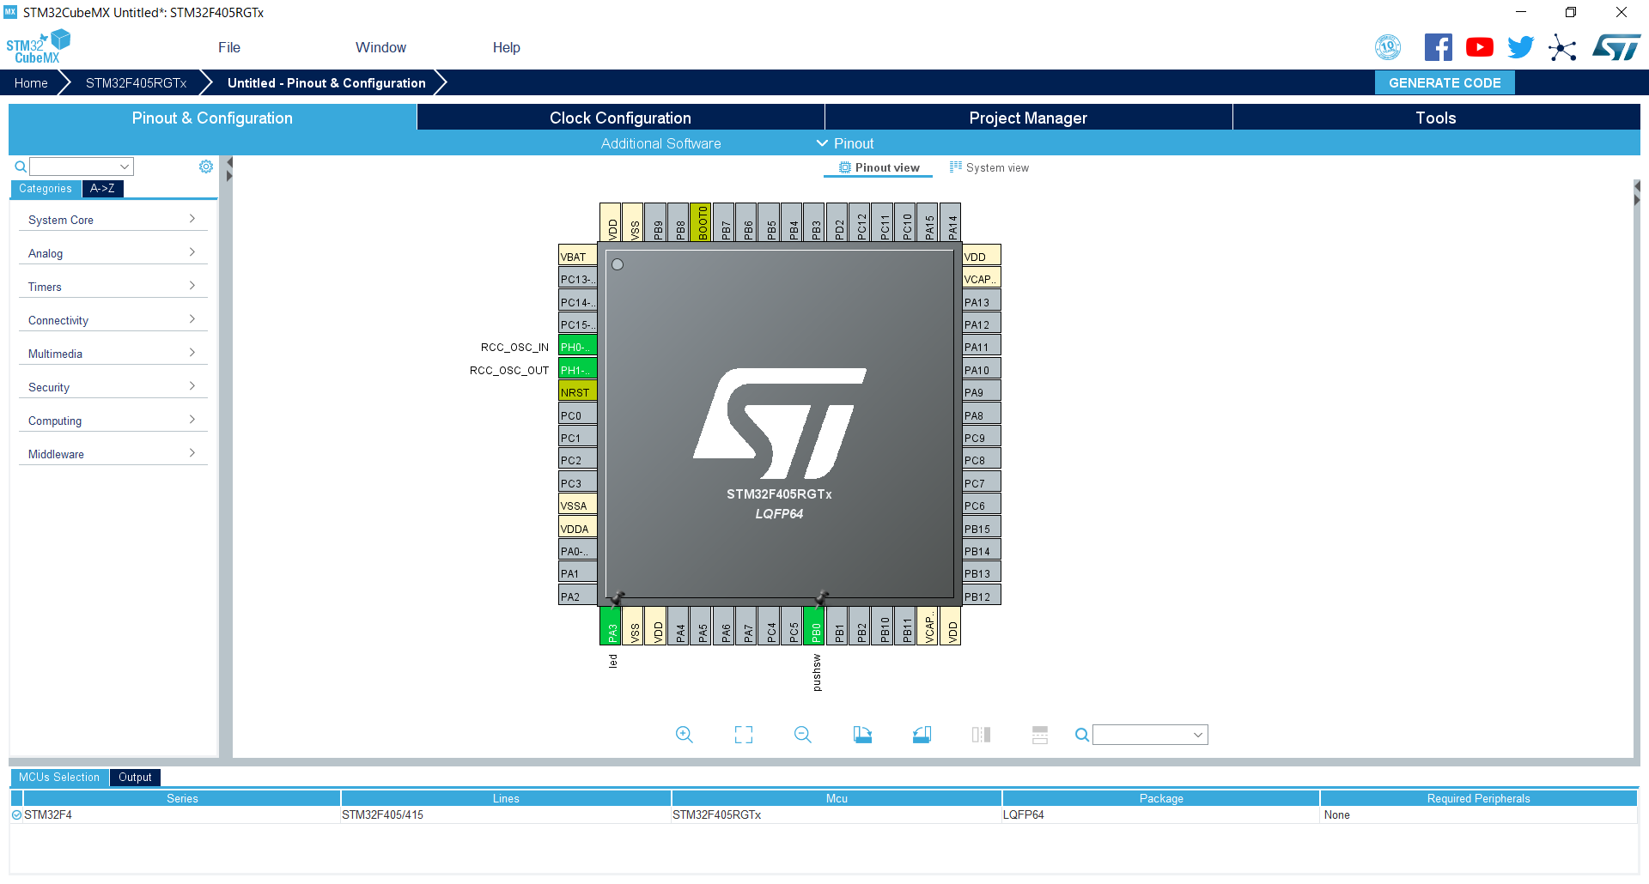
Task: Select the green PA3 led pin
Action: 611,626
